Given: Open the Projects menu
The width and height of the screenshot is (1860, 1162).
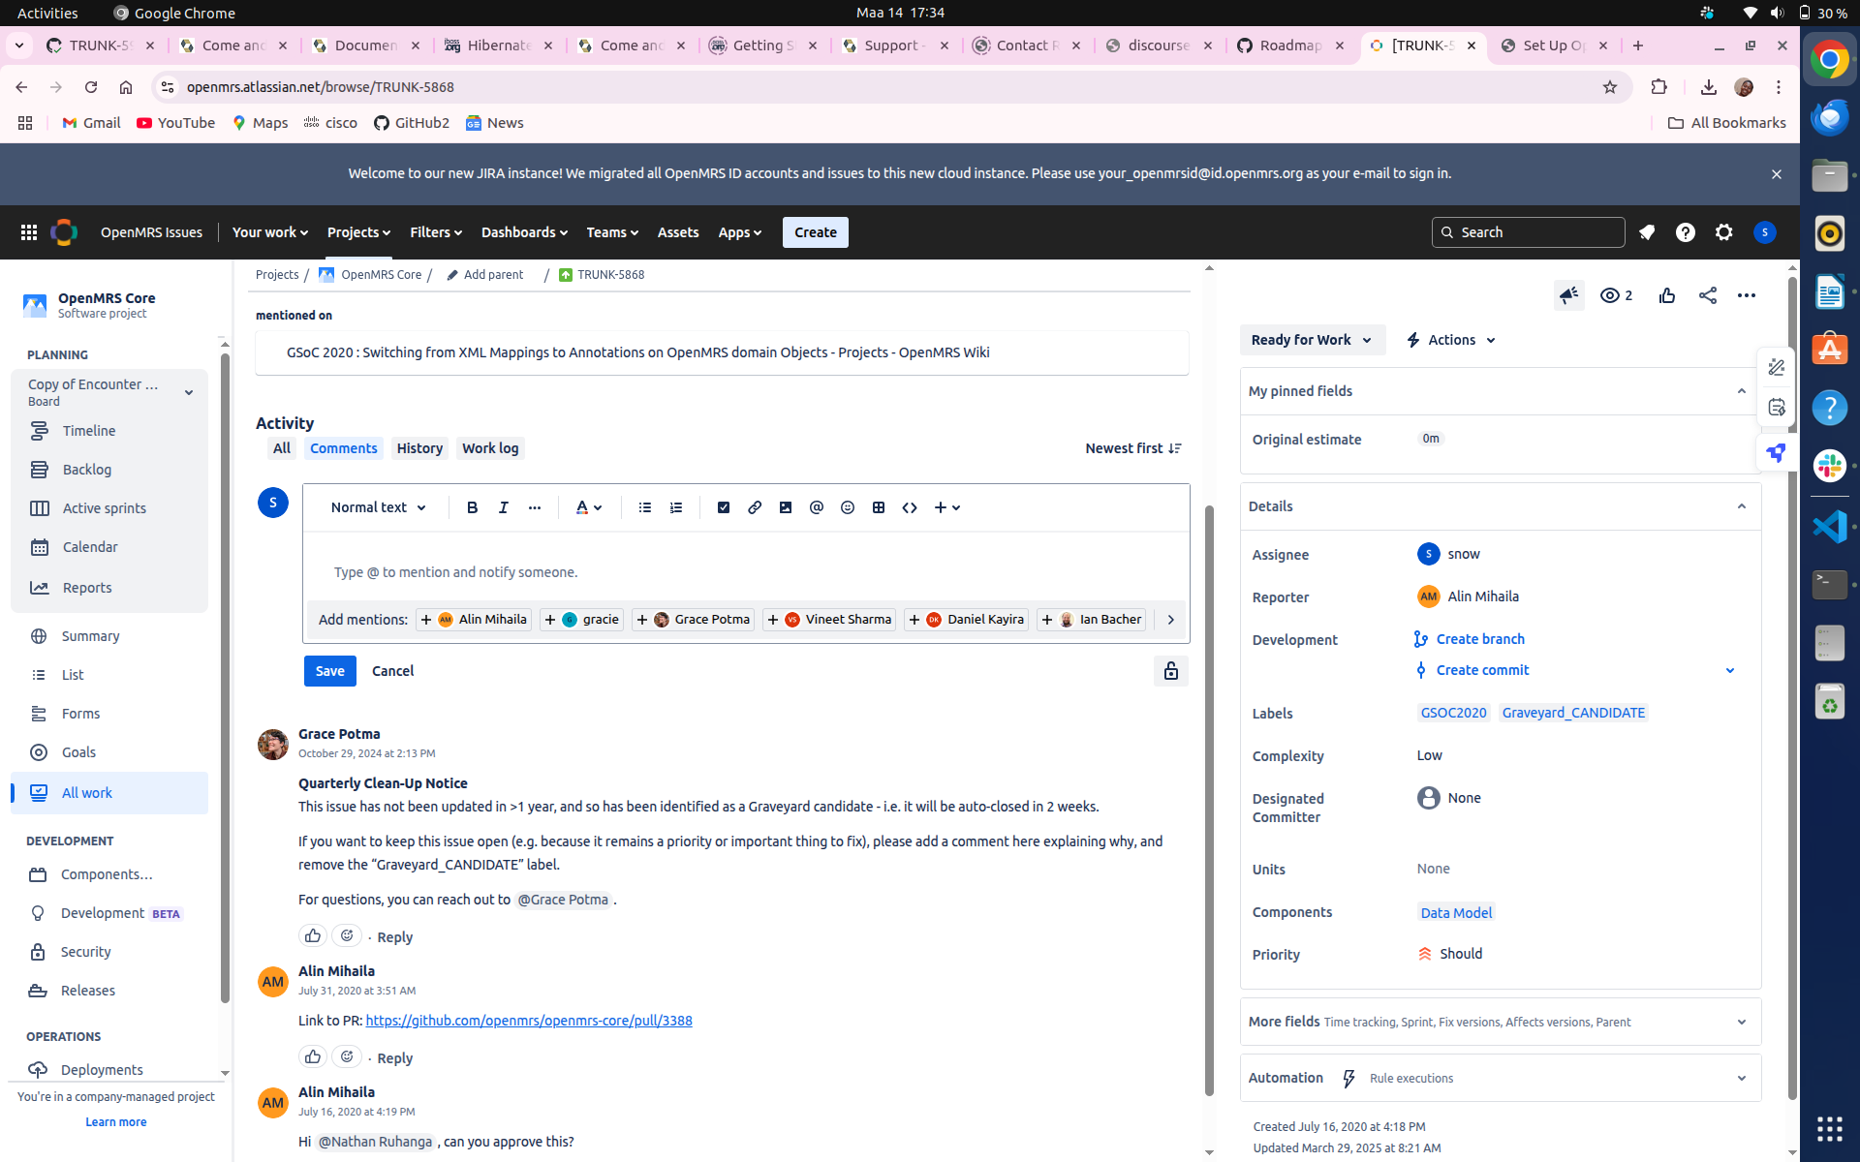Looking at the screenshot, I should 358,232.
